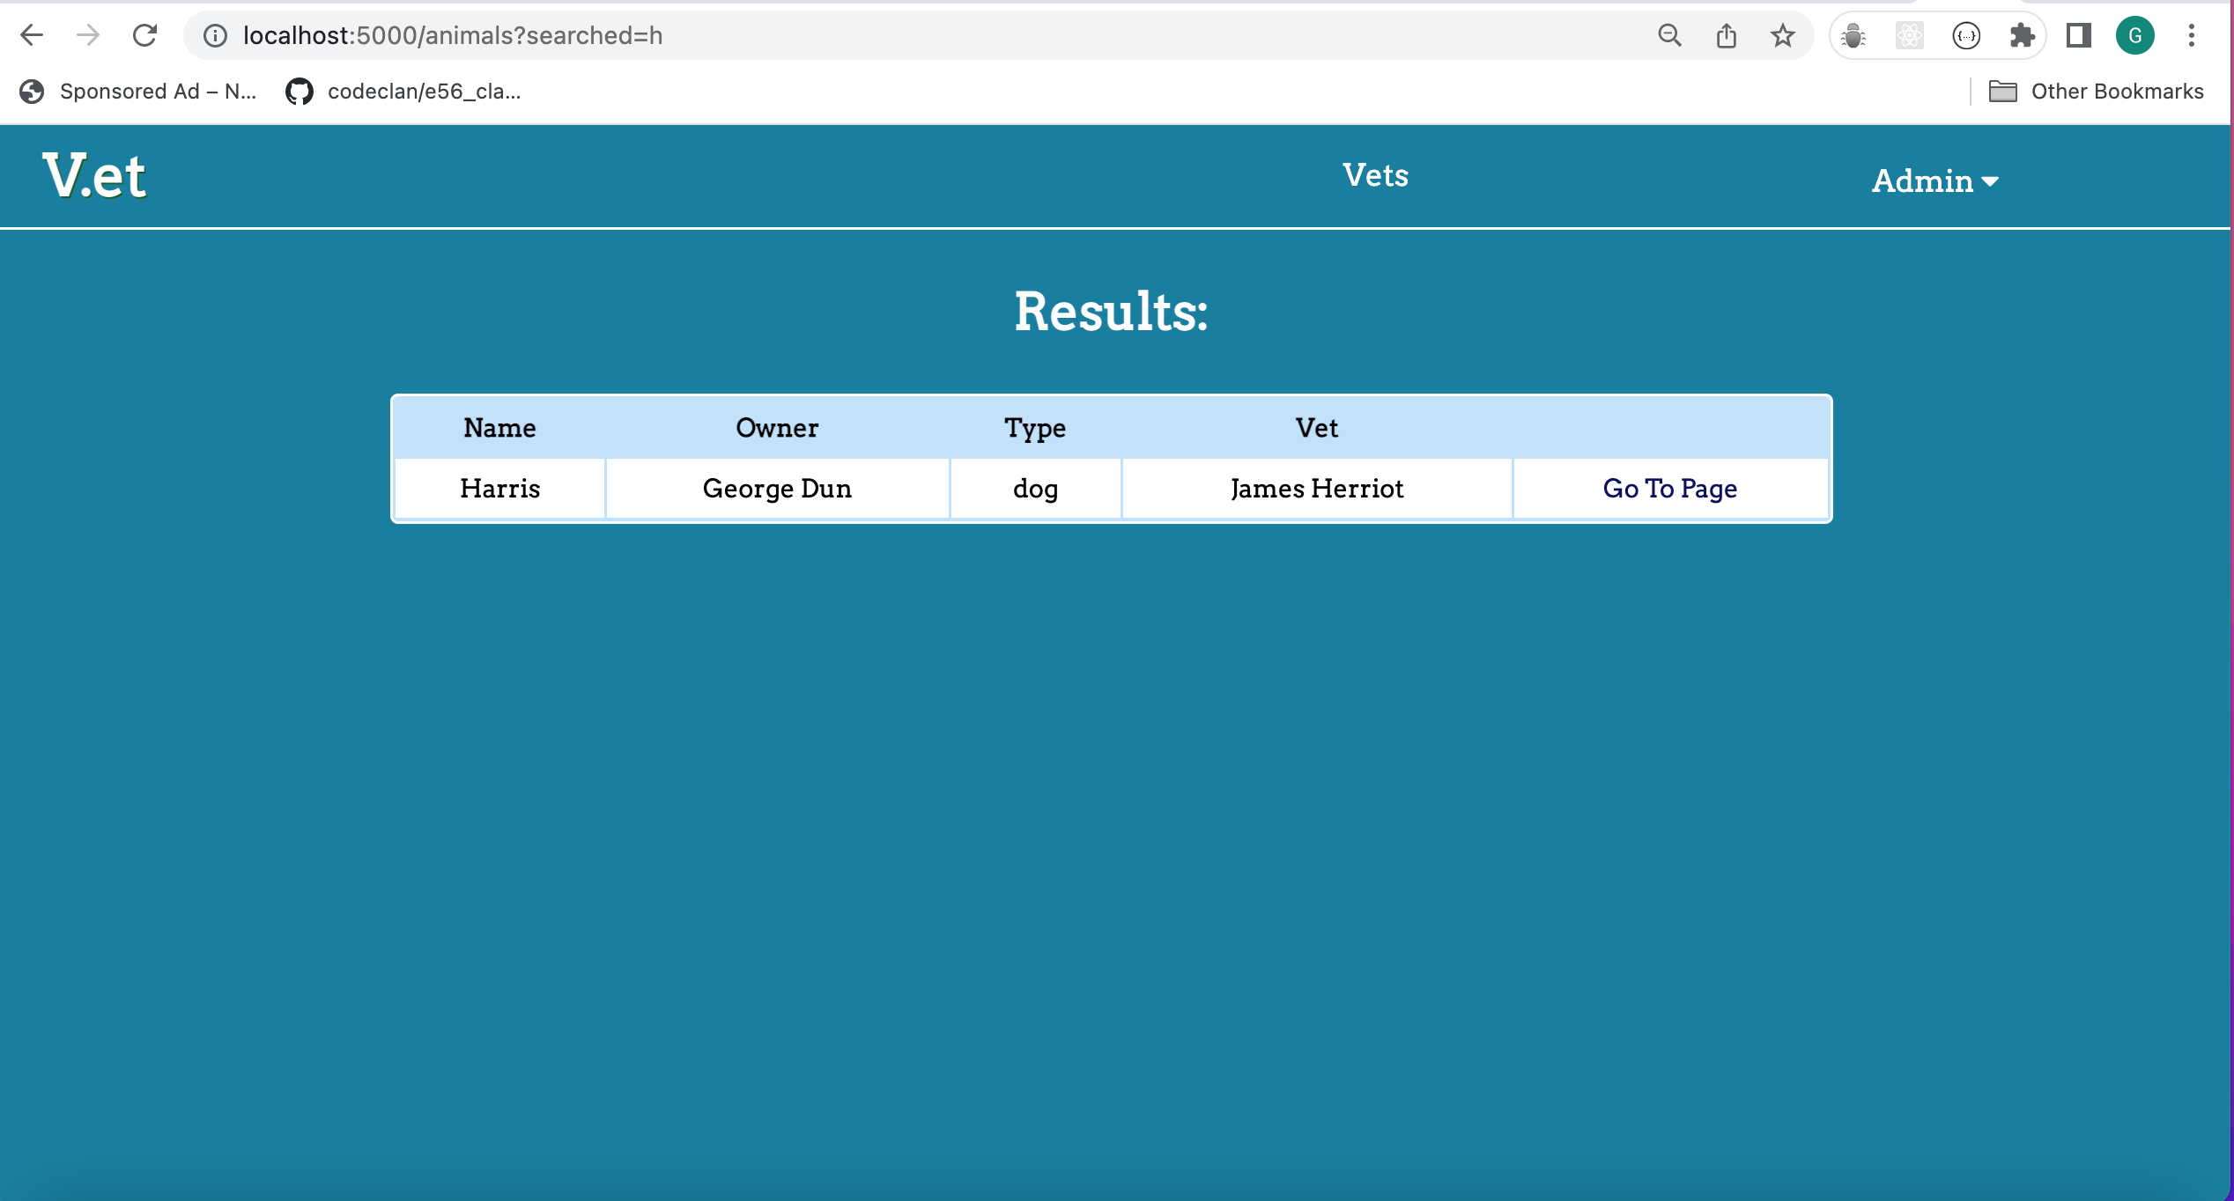Screen dimensions: 2234x1201
Task: Expand the Admin dropdown menu
Action: pos(1935,181)
